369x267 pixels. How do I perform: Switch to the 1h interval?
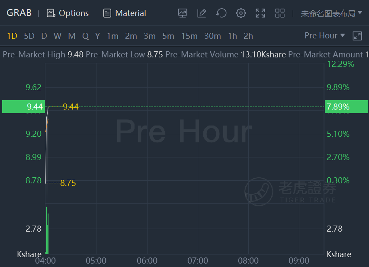[232, 36]
